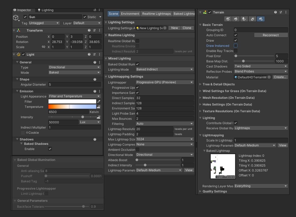Expand Tree & Detail Objects section

219,84
